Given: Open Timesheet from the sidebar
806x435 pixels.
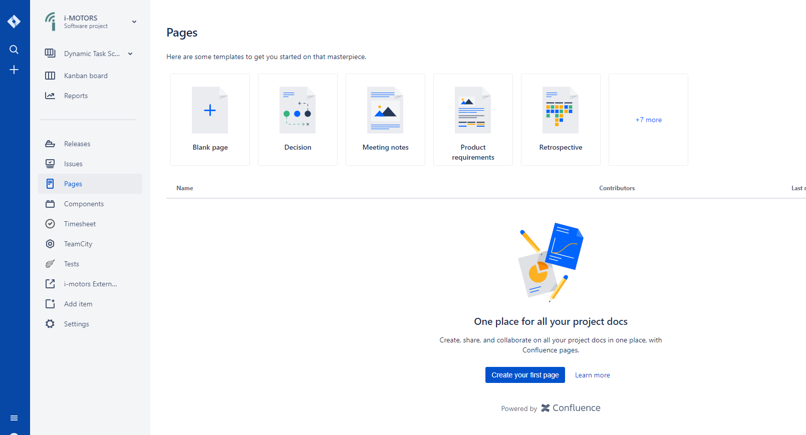Looking at the screenshot, I should coord(90,224).
